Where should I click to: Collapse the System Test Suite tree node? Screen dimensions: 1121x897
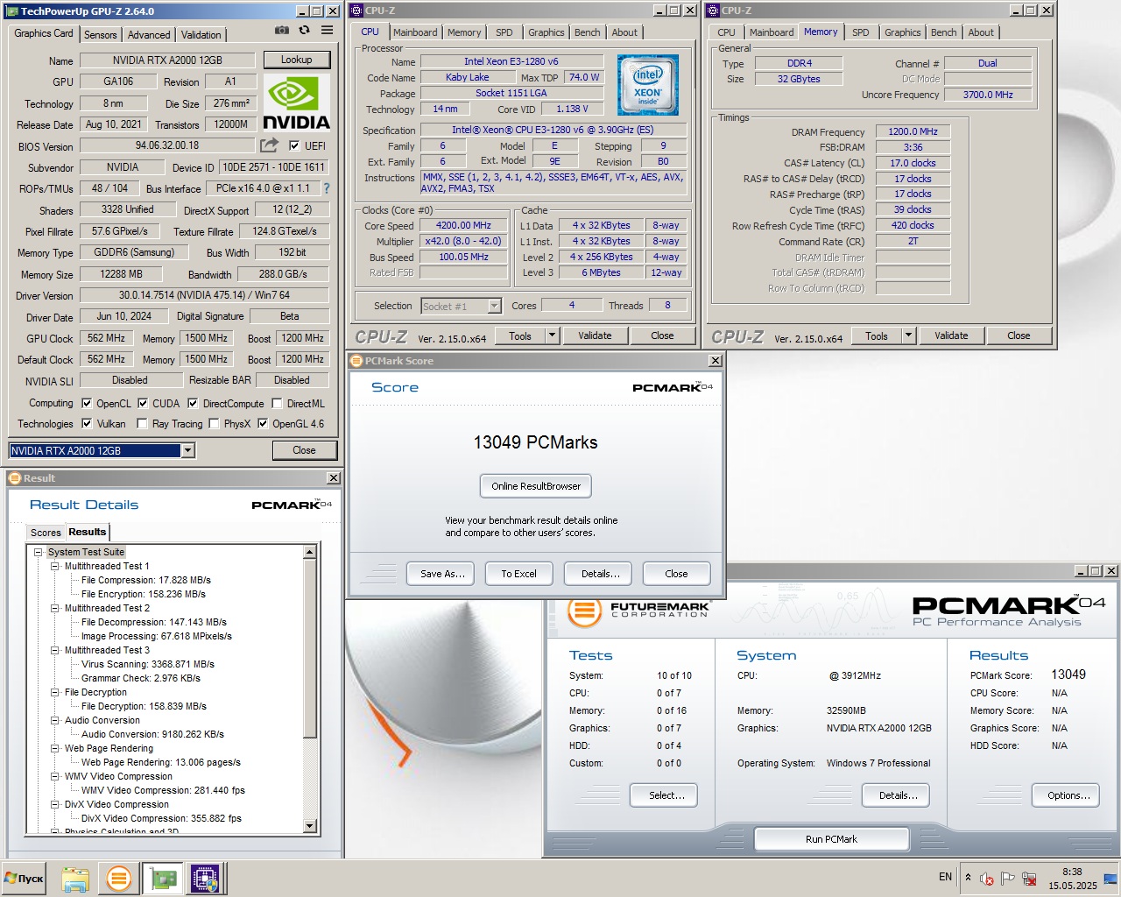tap(38, 552)
